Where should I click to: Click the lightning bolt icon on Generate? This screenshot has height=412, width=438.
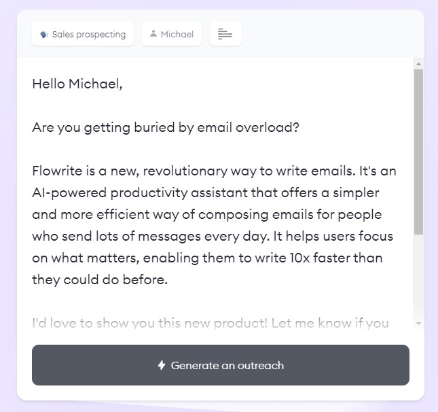162,365
